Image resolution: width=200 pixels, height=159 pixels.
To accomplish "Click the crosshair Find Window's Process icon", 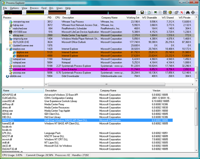I will (x=193, y=13).
